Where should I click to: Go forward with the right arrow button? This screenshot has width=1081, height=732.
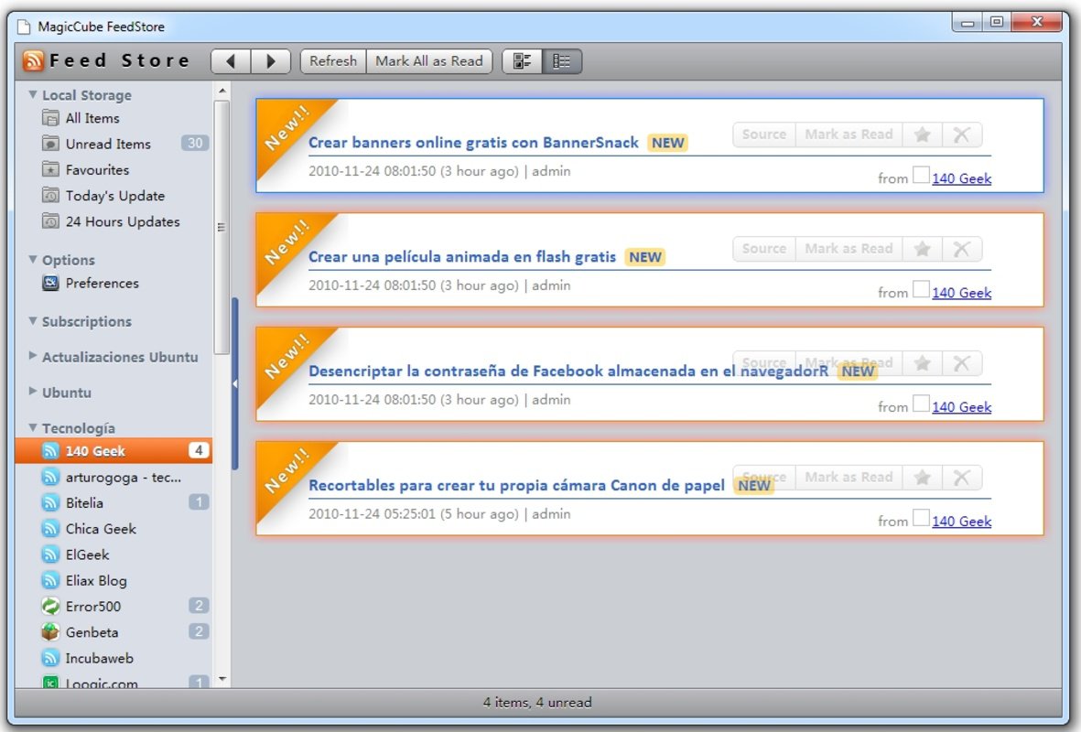(270, 61)
